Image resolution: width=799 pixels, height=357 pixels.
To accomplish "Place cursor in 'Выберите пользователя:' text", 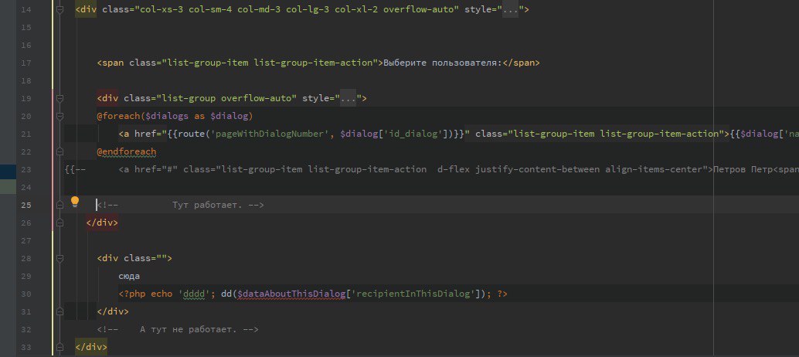I will coord(442,63).
